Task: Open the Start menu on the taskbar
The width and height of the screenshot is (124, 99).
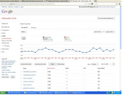Action: click(x=3, y=93)
